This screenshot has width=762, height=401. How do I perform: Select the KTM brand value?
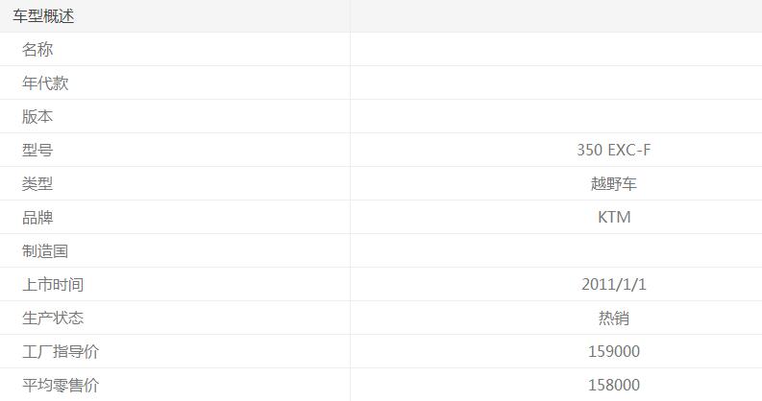coord(614,218)
